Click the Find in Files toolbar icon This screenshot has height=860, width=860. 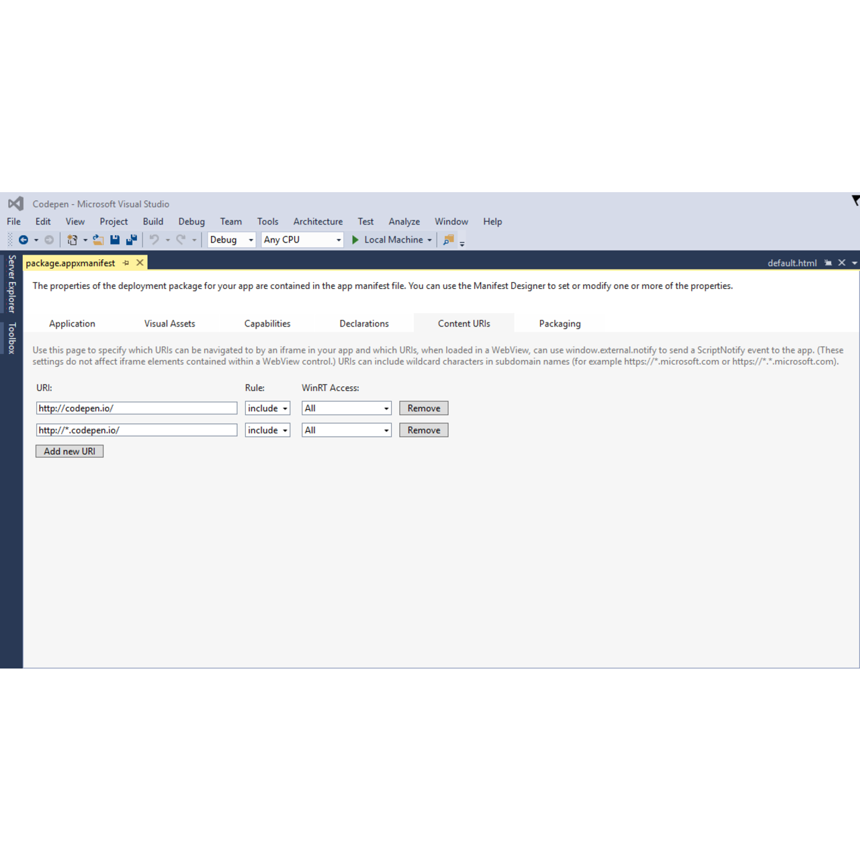448,240
